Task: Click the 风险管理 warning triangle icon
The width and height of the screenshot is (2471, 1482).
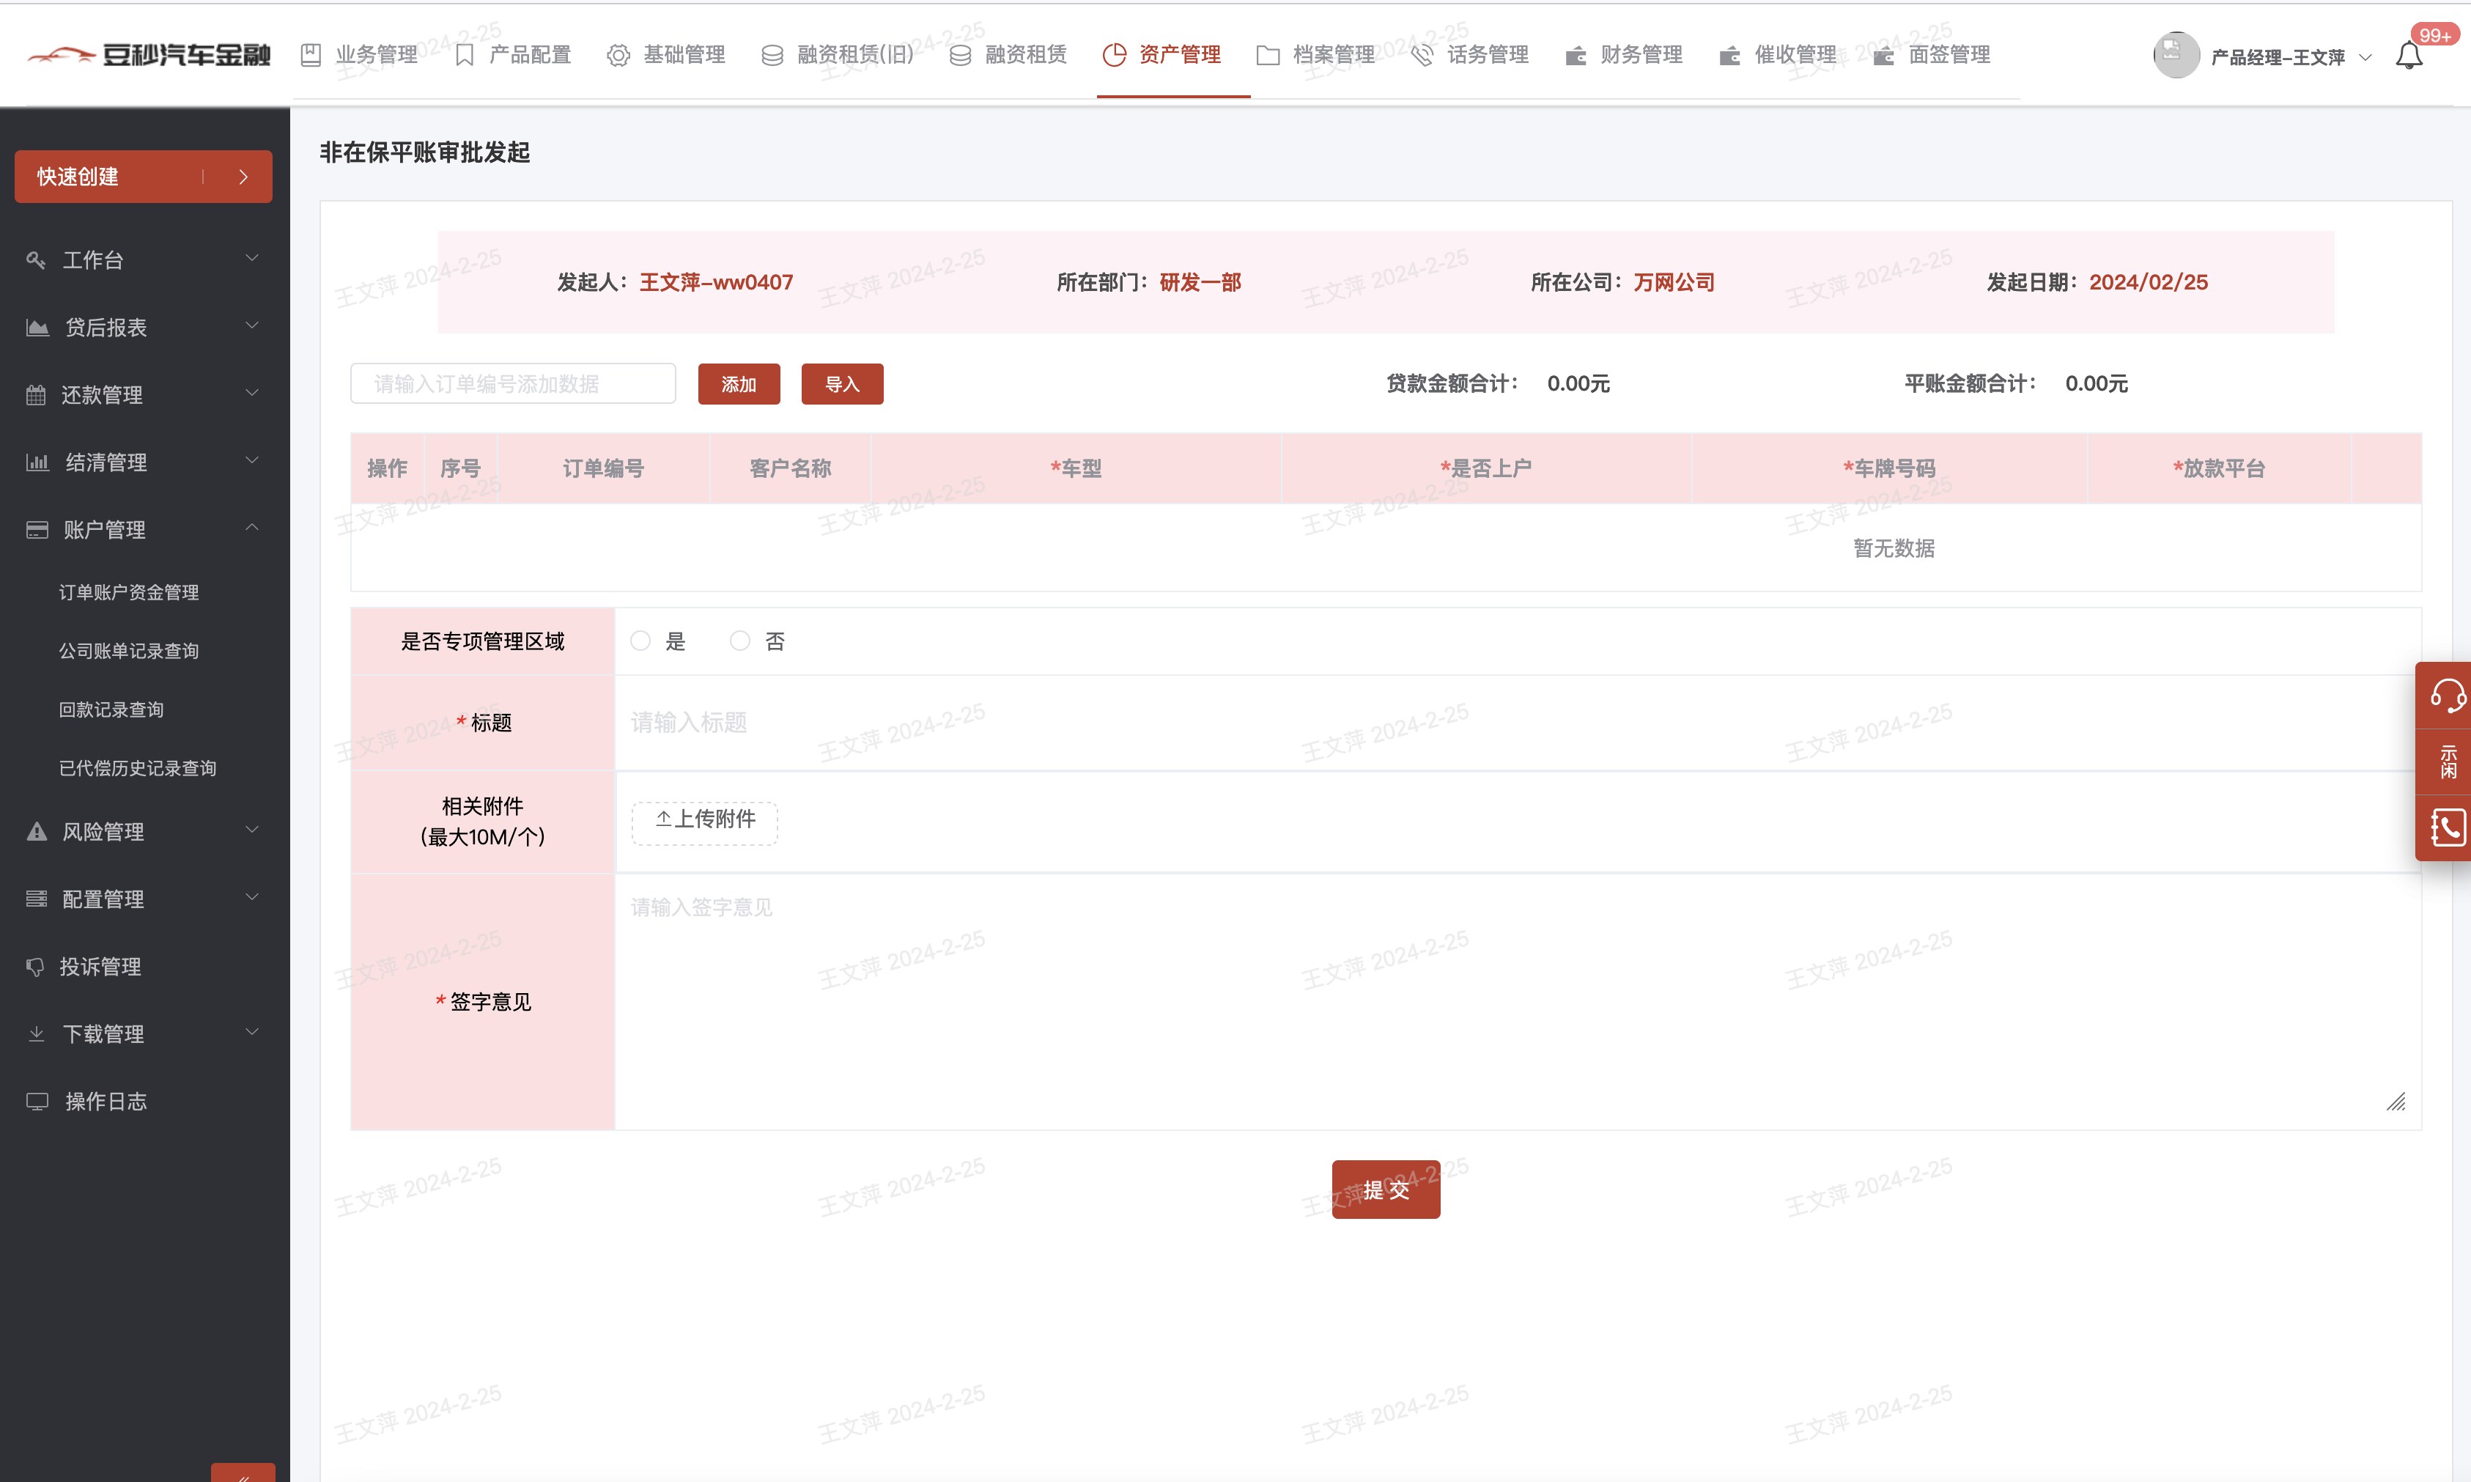Action: pos(37,831)
